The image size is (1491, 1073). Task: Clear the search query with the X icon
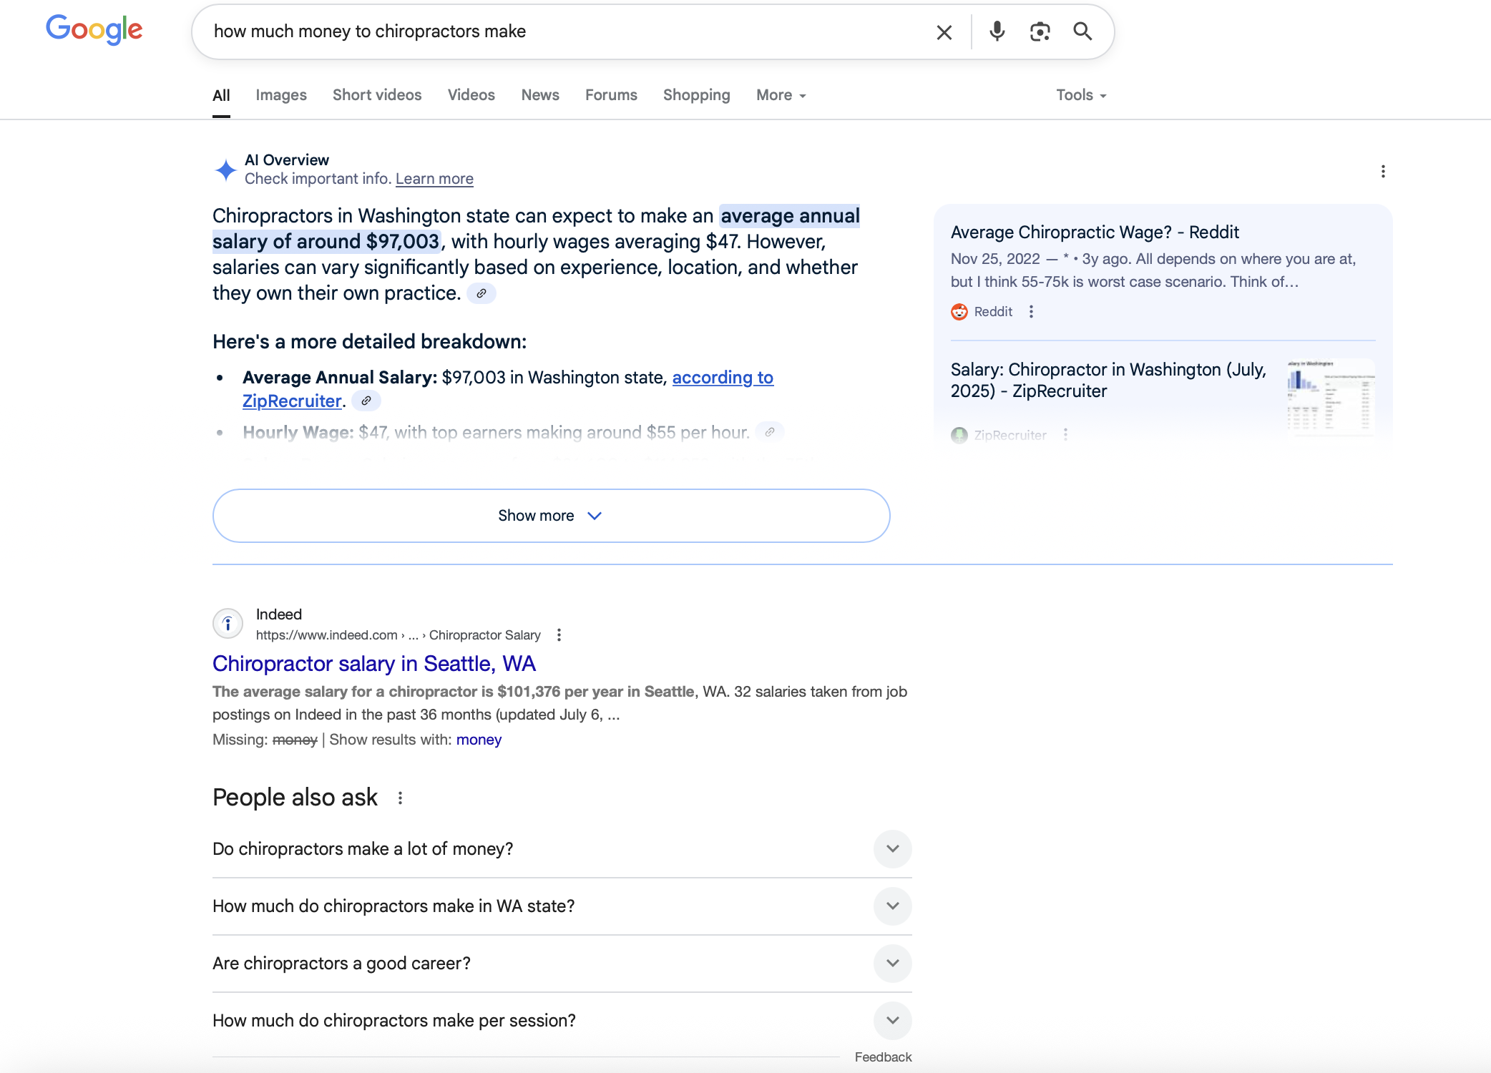944,32
